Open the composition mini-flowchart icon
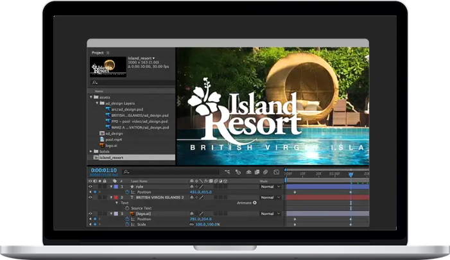Image resolution: width=450 pixels, height=260 pixels. (227, 172)
